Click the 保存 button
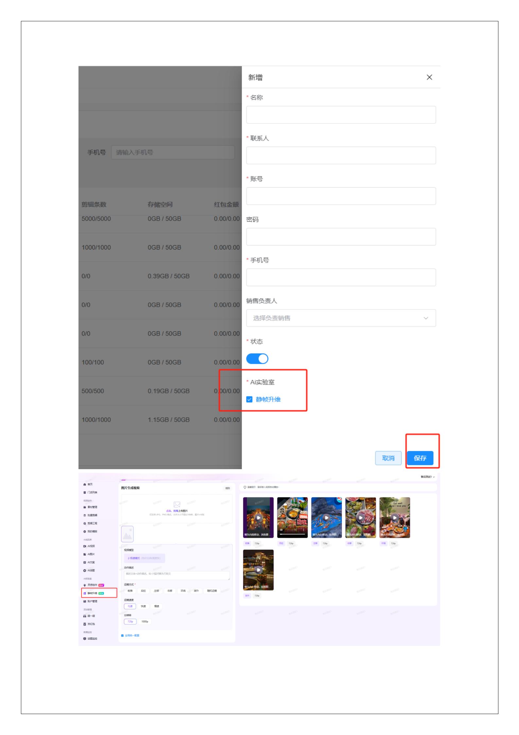 (420, 458)
